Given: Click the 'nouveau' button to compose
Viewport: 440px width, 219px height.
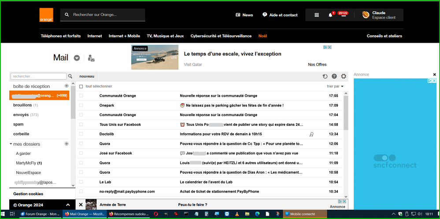Looking at the screenshot, I should pyautogui.click(x=87, y=77).
